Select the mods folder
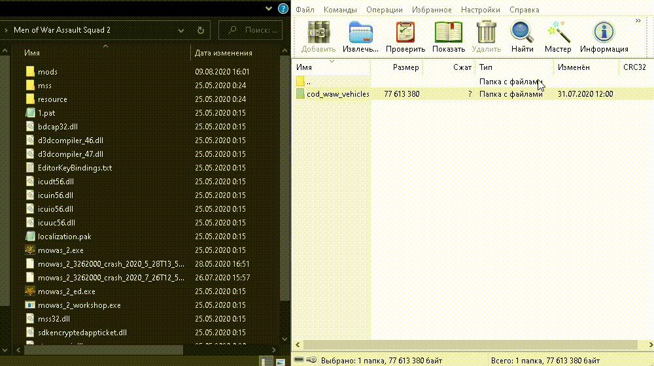The width and height of the screenshot is (654, 366). pyautogui.click(x=48, y=72)
